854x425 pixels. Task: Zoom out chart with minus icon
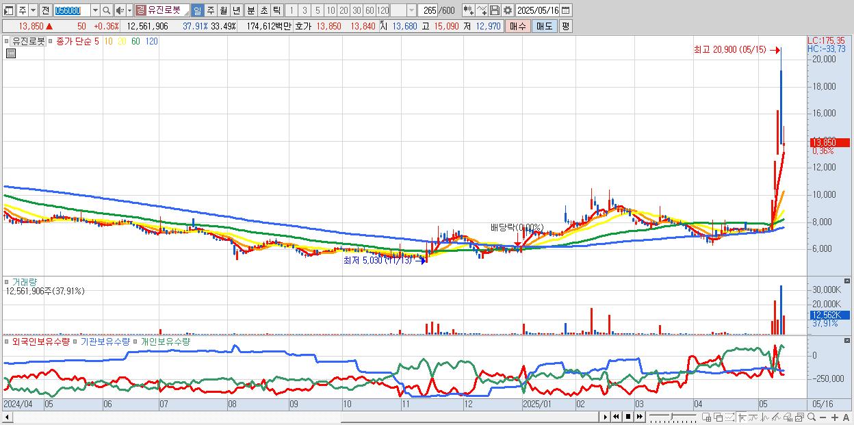pyautogui.click(x=823, y=417)
